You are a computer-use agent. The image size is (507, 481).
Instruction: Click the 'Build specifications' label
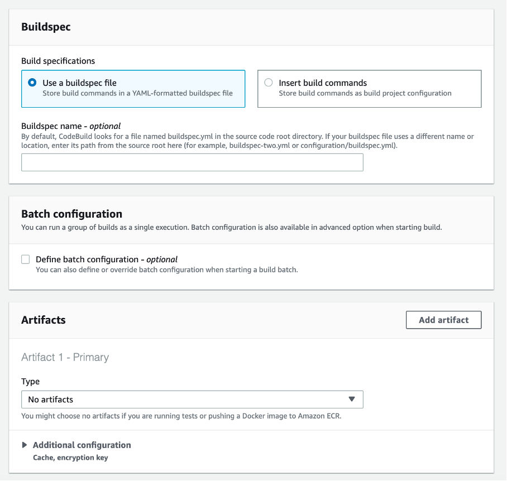click(x=58, y=61)
